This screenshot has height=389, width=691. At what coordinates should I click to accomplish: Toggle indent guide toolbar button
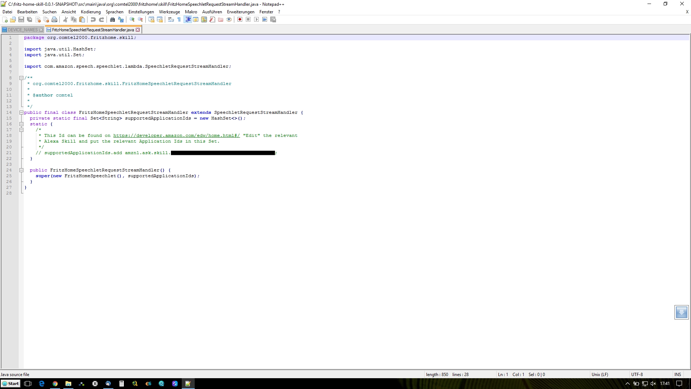(x=188, y=19)
